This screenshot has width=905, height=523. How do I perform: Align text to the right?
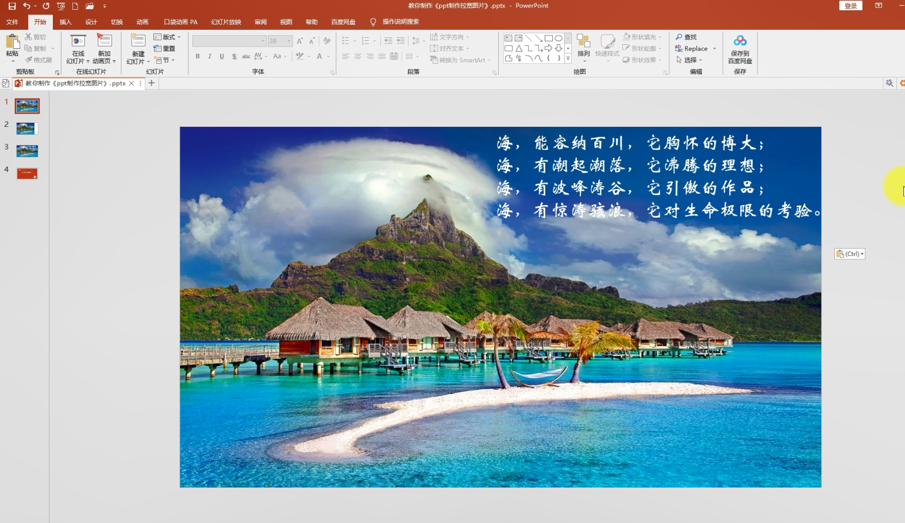[369, 56]
